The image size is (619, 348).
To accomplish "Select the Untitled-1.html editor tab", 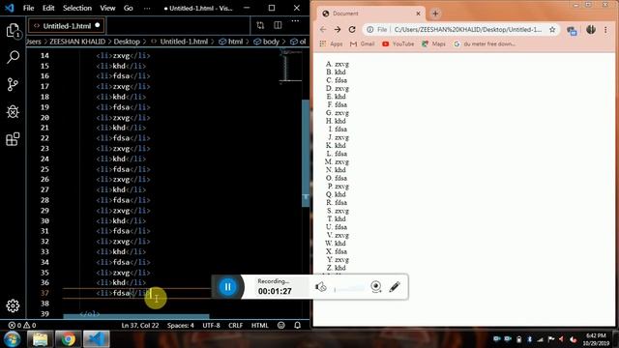I will click(67, 26).
